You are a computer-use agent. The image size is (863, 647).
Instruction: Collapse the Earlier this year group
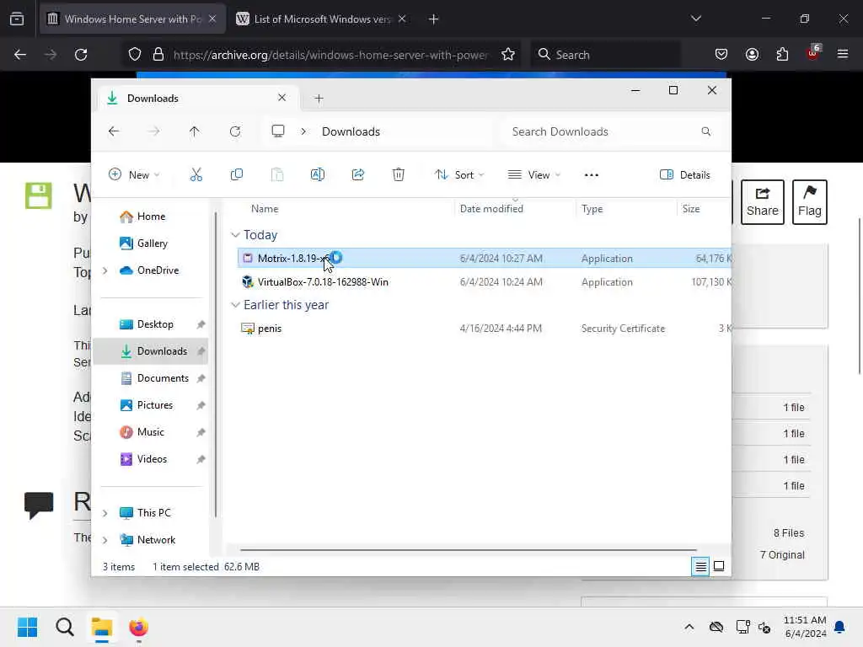(x=236, y=305)
